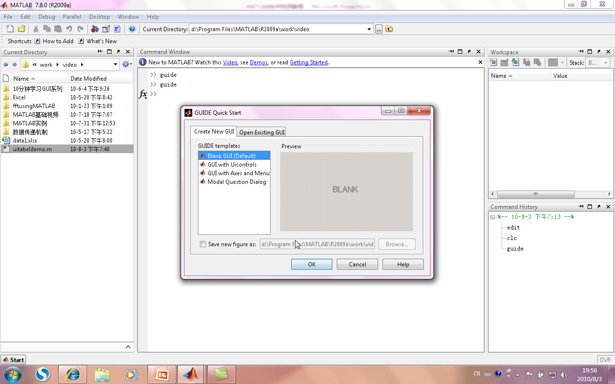Click the forward arrow in Current Directory panel
615x384 pixels.
[x=14, y=64]
